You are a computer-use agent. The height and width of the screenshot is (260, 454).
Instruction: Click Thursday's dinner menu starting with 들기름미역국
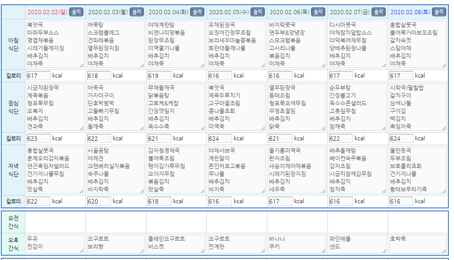click(x=297, y=170)
